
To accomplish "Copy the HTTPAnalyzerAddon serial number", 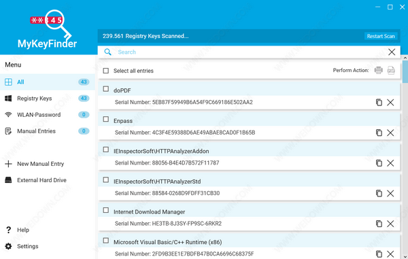I will (x=379, y=163).
